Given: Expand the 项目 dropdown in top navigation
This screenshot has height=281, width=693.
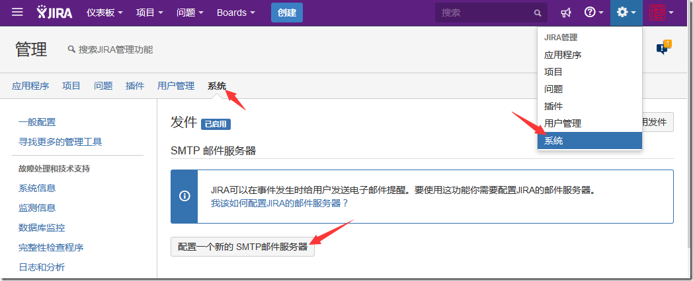Looking at the screenshot, I should pyautogui.click(x=149, y=13).
